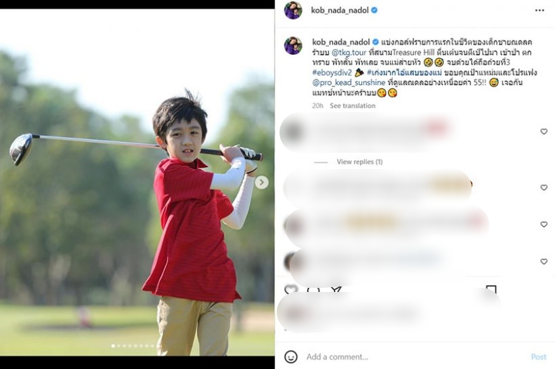This screenshot has width=555, height=369.
Task: Click See translation under caption
Action: tap(353, 105)
